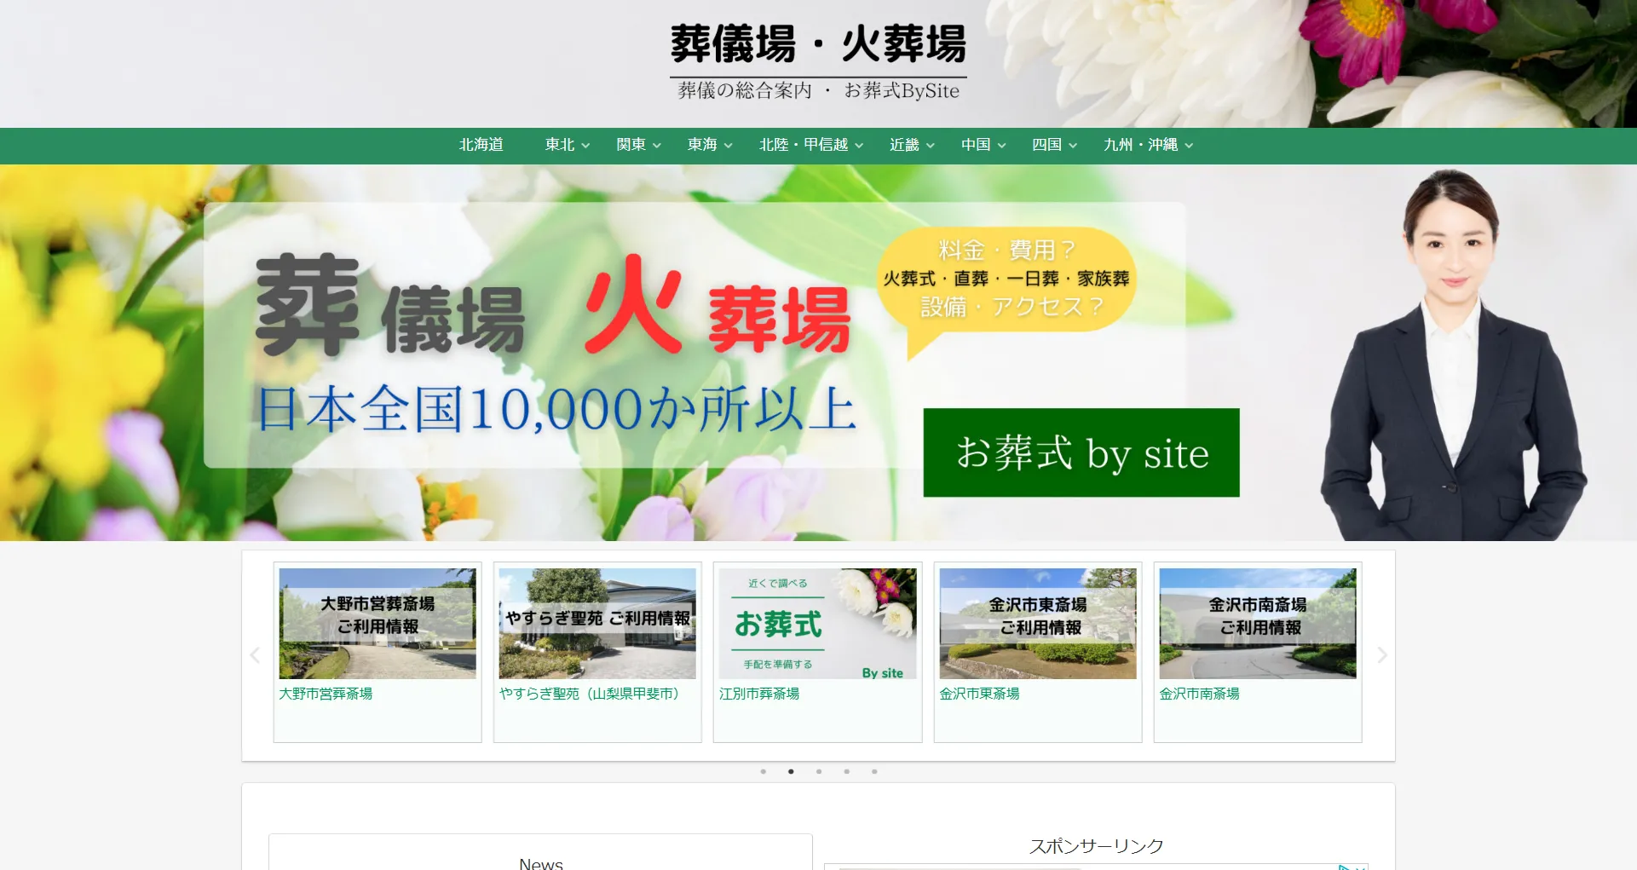
Task: Click the 葬儀場・火葬場 site title
Action: (818, 44)
